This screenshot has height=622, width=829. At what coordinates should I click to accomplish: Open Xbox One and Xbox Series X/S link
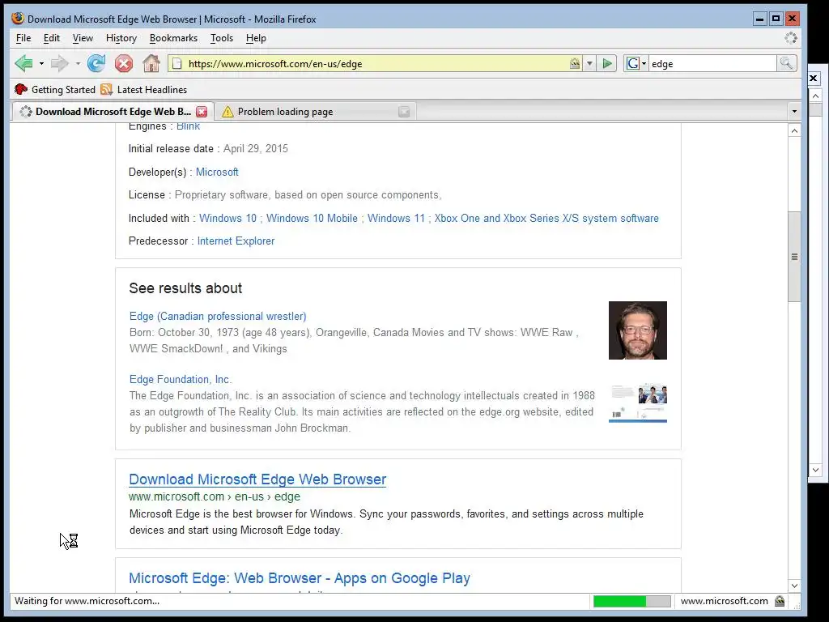click(546, 218)
